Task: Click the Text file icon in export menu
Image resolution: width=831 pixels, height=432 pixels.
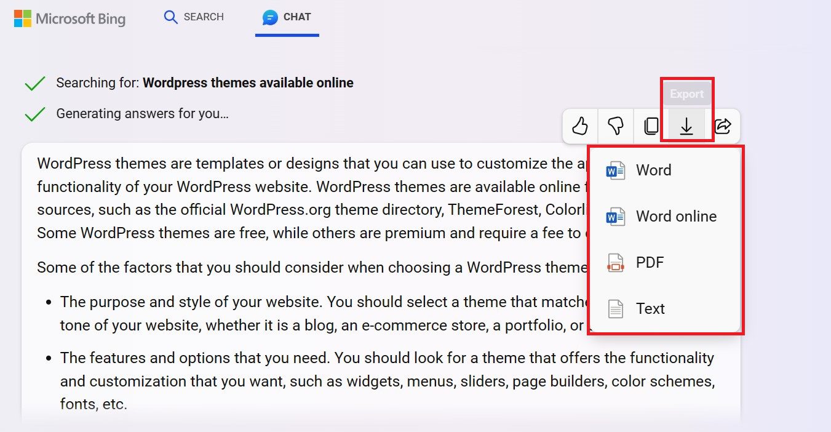Action: (615, 308)
